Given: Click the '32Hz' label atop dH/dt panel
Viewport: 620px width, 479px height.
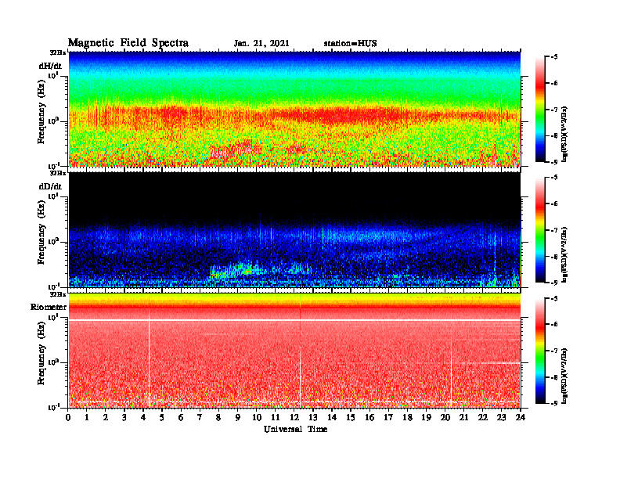Looking at the screenshot, I should tap(58, 52).
